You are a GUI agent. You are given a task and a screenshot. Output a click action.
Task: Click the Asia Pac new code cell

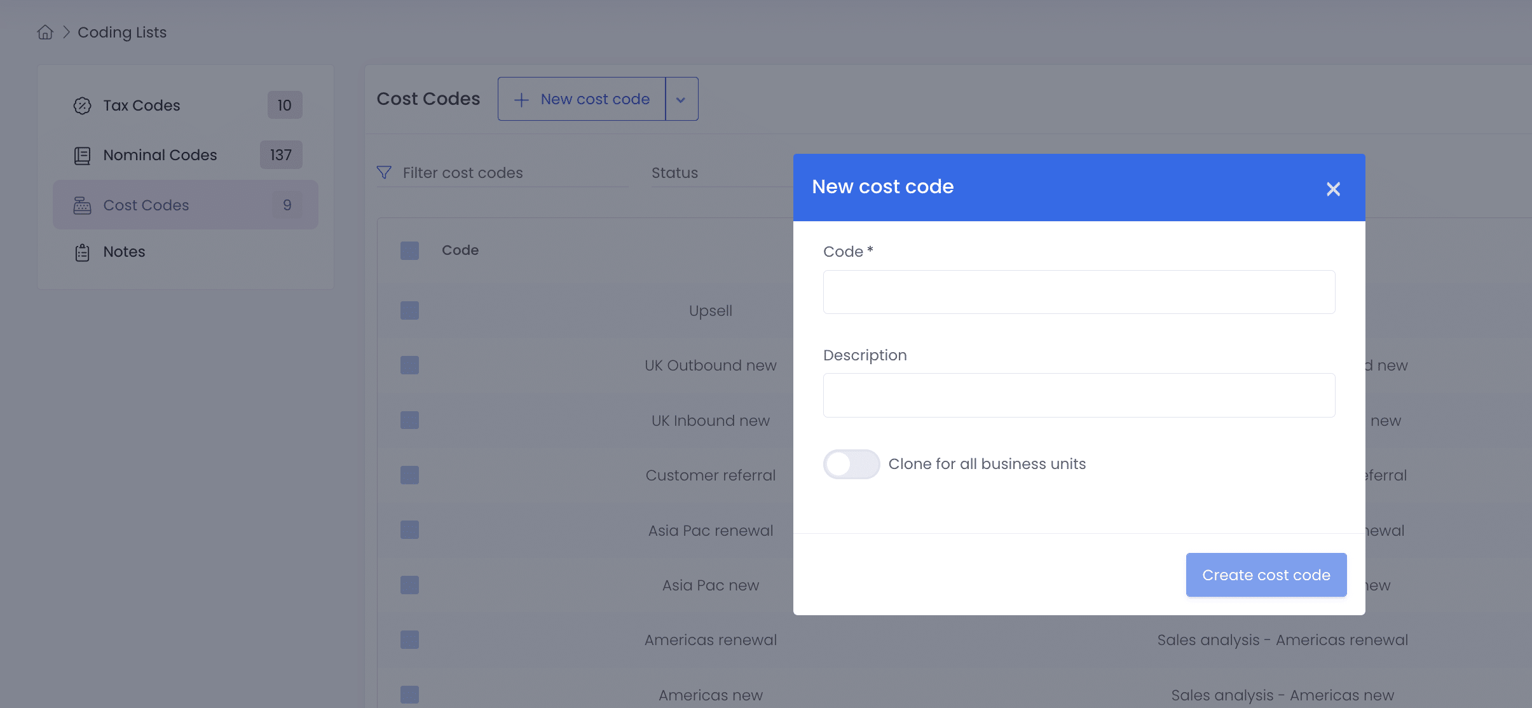[x=711, y=585]
